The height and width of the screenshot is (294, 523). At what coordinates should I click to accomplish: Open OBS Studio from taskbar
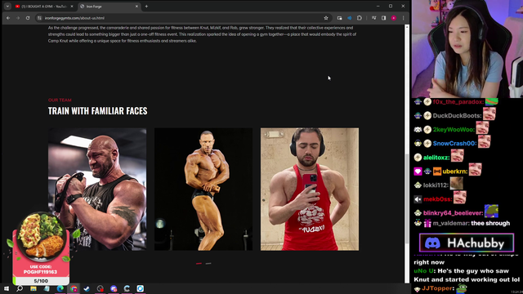[x=100, y=288]
